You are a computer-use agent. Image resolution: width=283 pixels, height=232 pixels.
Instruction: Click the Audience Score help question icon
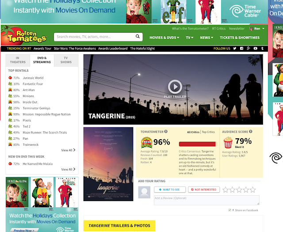pyautogui.click(x=251, y=132)
